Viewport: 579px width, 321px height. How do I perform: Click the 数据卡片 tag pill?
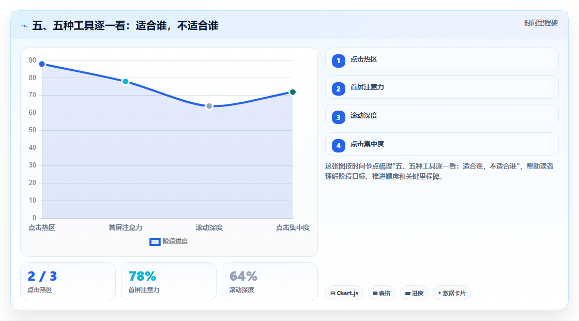point(452,293)
